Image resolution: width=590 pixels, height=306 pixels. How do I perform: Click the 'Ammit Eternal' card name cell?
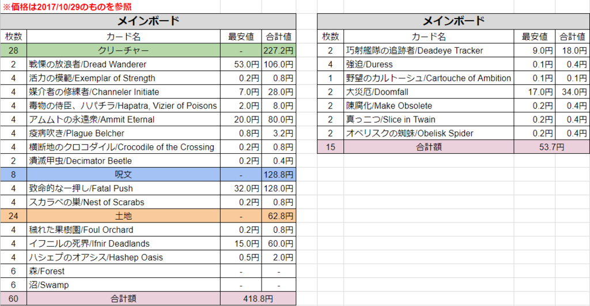(x=123, y=120)
